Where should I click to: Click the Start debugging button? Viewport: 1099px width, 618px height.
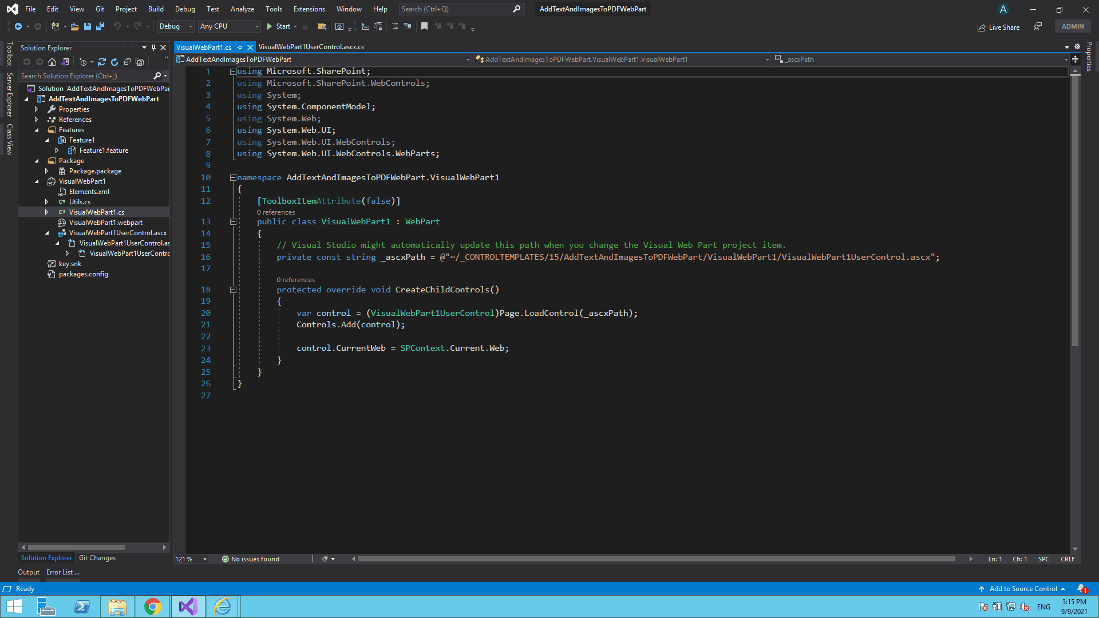[x=278, y=26]
